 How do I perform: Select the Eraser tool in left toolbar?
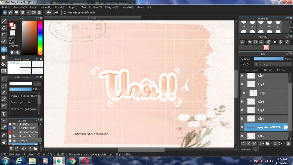point(3,28)
